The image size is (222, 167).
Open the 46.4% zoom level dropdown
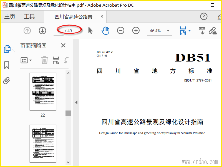coord(168,31)
